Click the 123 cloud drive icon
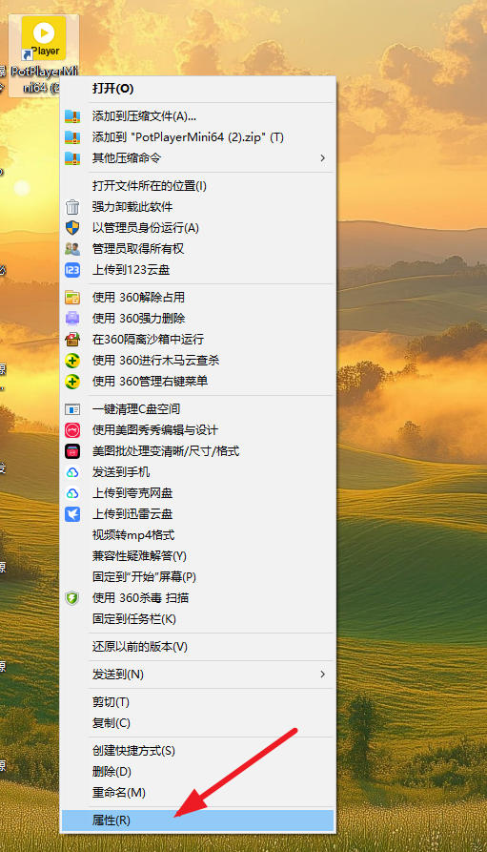Viewport: 487px width, 852px height. tap(72, 270)
